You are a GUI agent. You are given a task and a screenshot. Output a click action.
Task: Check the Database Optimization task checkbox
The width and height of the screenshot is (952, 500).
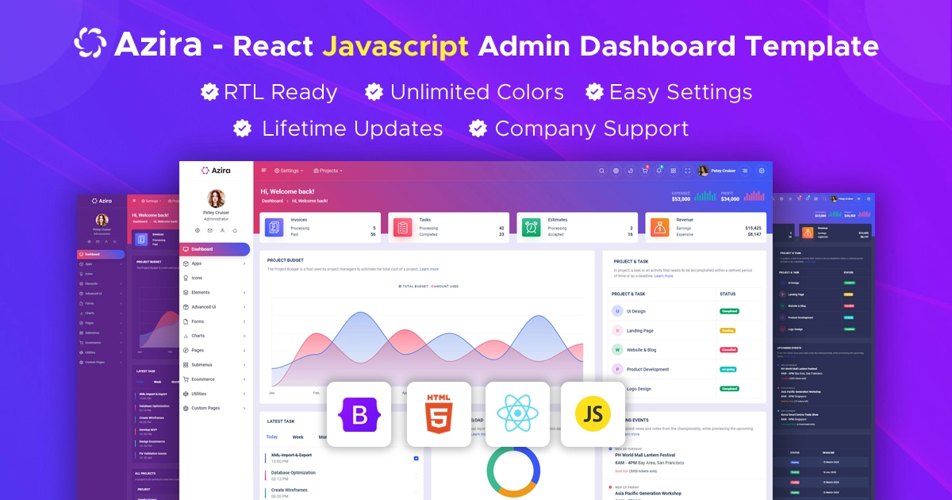tap(416, 475)
